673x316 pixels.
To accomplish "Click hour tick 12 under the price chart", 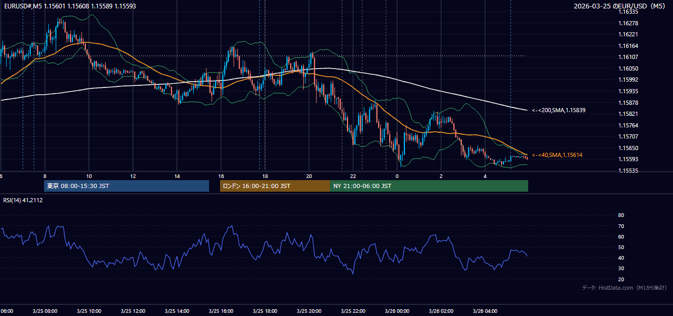I will tap(133, 176).
